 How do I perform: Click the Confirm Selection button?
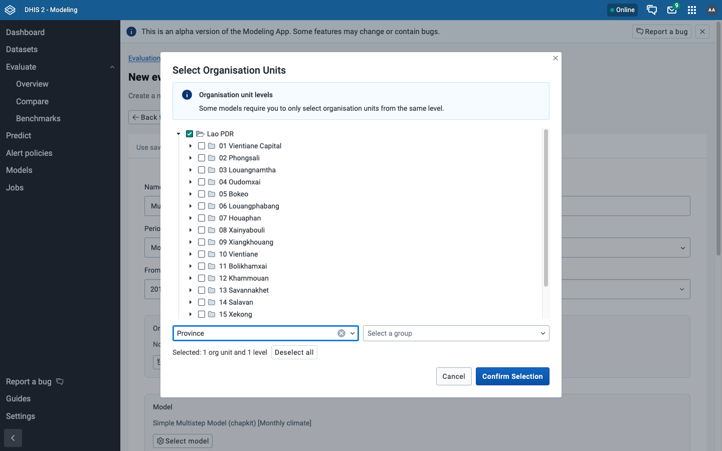[x=512, y=376]
